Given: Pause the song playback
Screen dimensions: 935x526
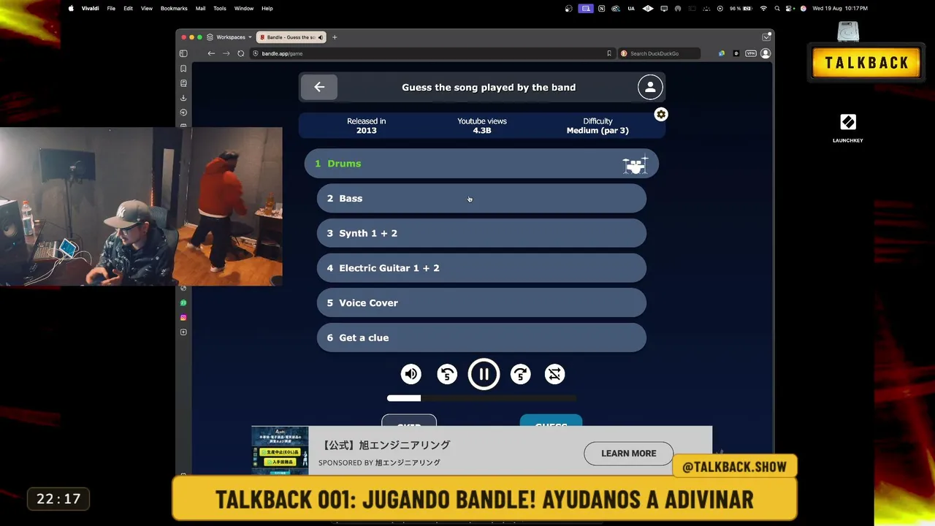Looking at the screenshot, I should point(484,374).
